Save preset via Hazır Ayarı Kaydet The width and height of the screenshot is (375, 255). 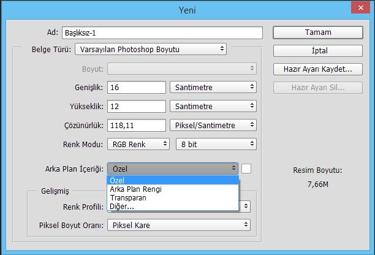click(318, 69)
